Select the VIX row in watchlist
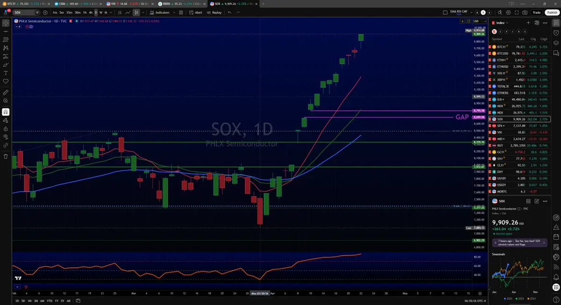The width and height of the screenshot is (561, 305). 519,132
